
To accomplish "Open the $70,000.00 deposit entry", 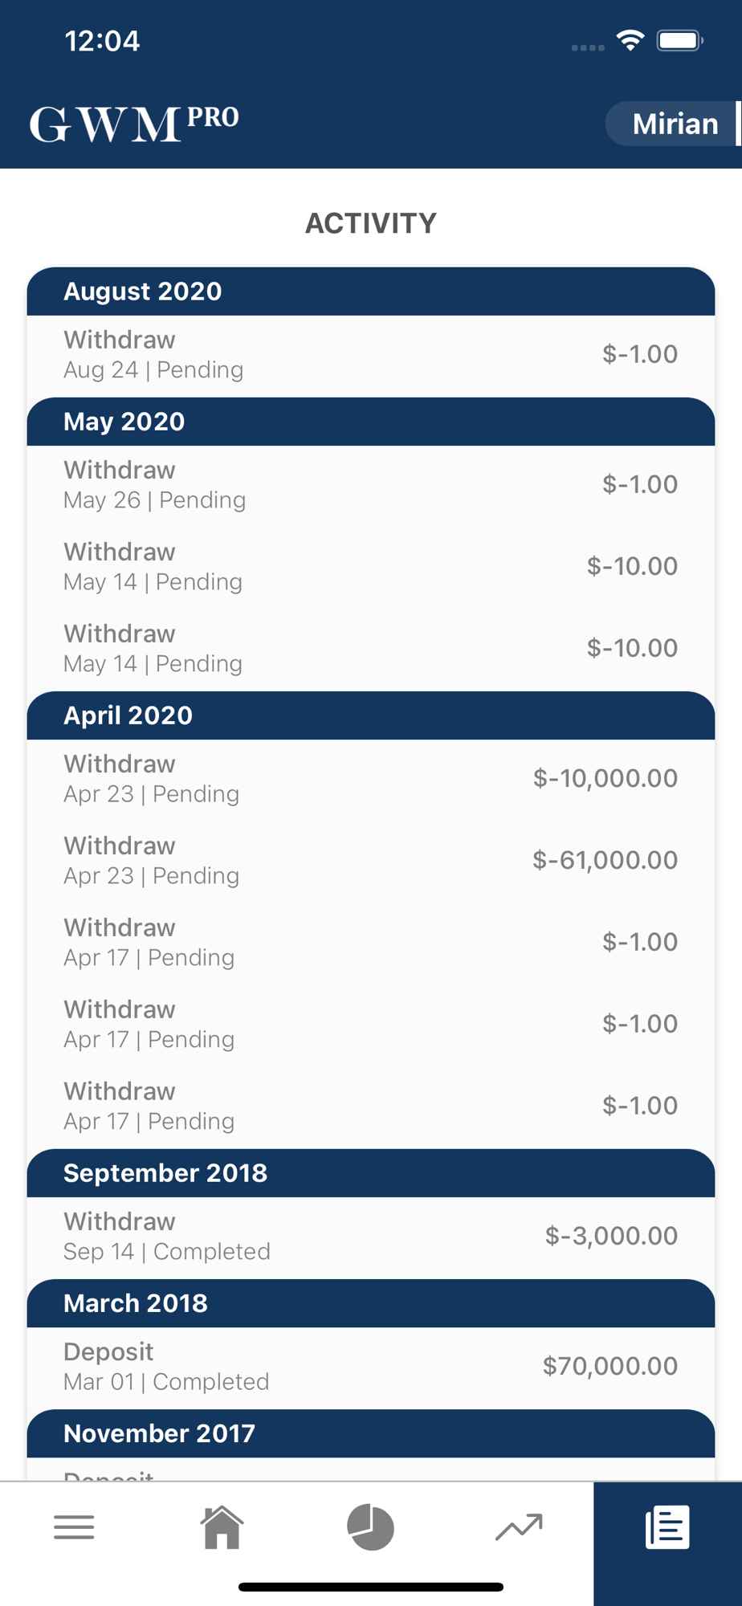I will pos(370,1367).
